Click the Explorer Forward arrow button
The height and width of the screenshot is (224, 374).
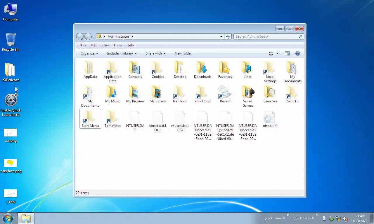[x=88, y=36]
